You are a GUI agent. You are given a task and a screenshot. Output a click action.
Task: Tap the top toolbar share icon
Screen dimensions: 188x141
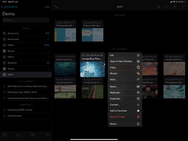click(183, 7)
